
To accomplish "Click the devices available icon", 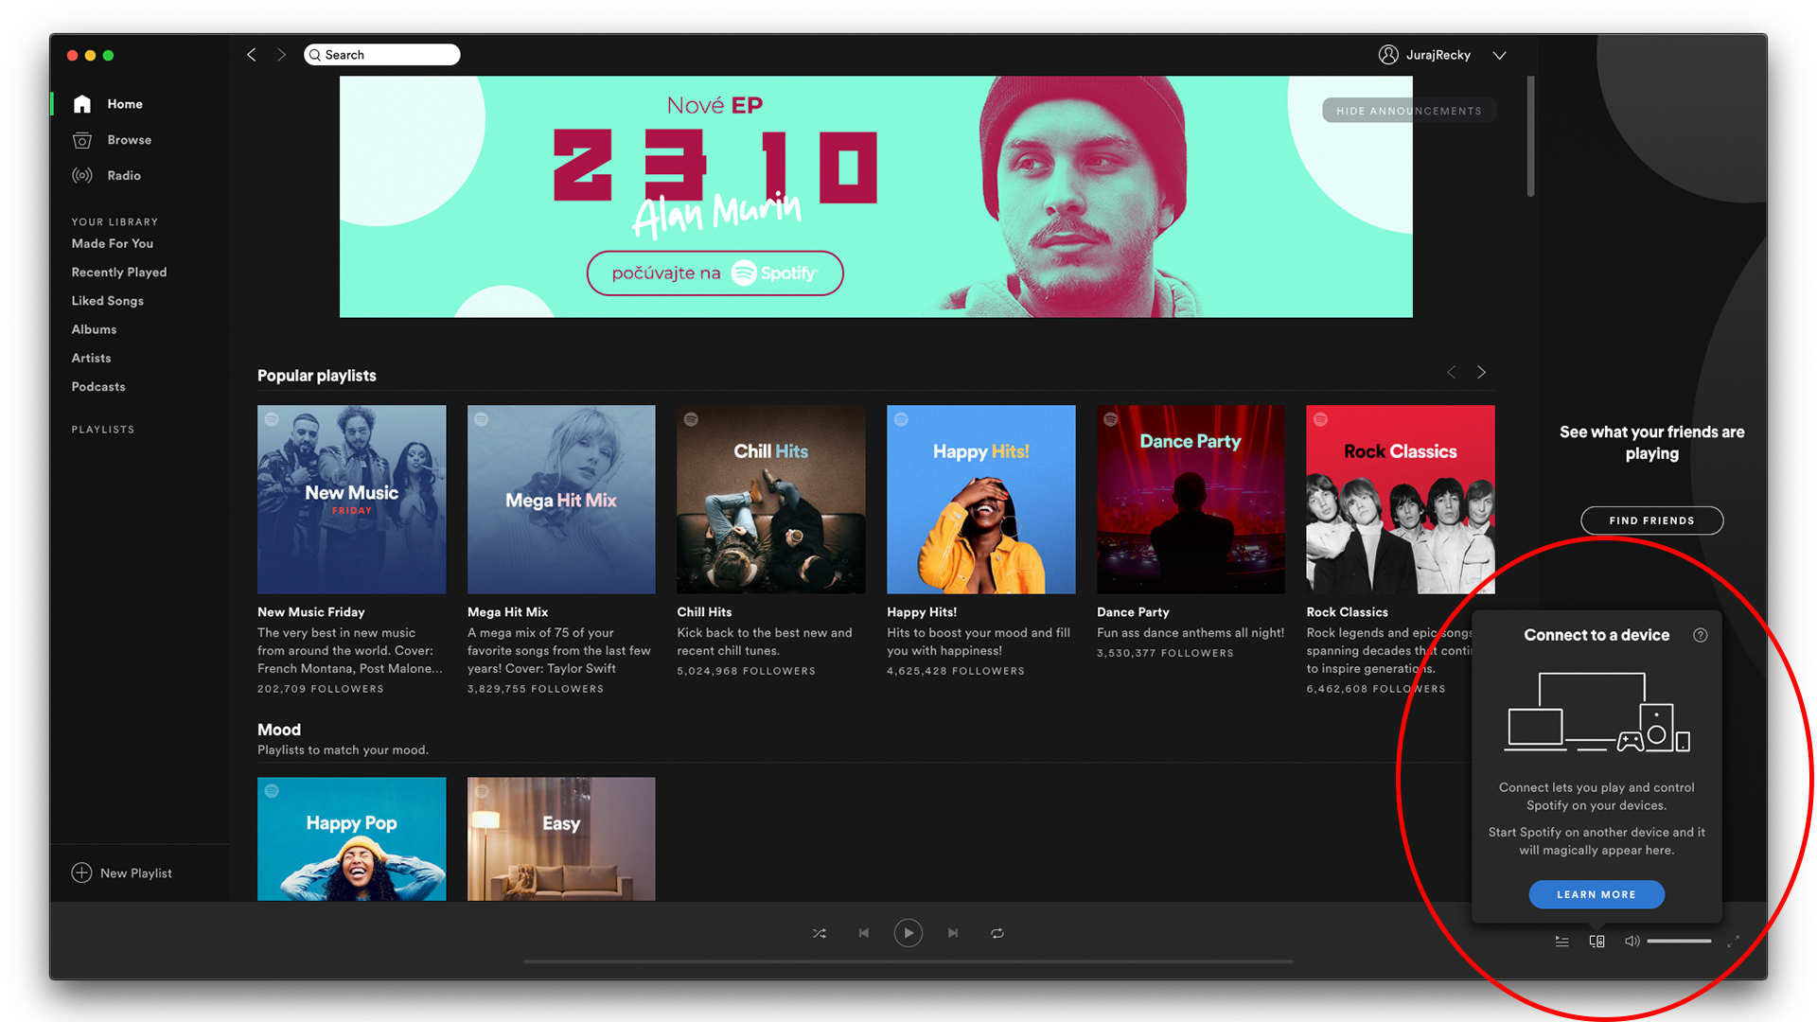I will tap(1596, 942).
